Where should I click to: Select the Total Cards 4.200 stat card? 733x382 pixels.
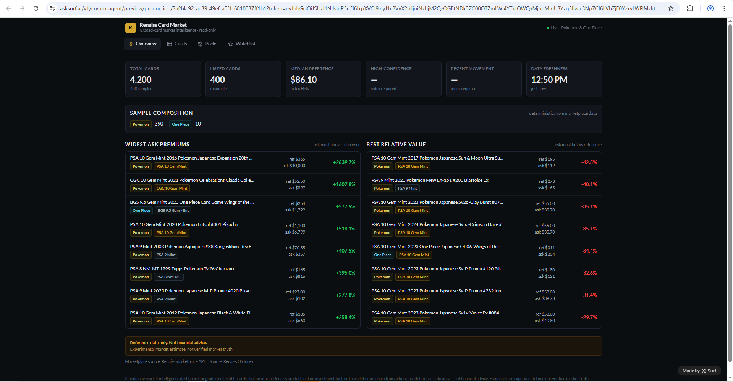[163, 79]
